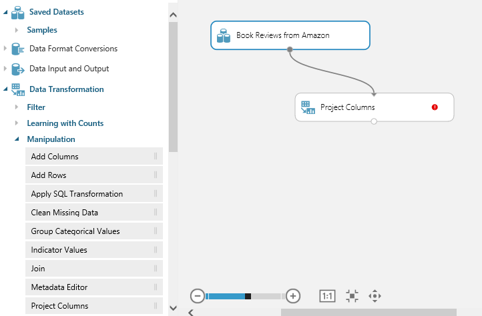Collapse the Saved Datasets category
The width and height of the screenshot is (482, 316).
pyautogui.click(x=5, y=12)
